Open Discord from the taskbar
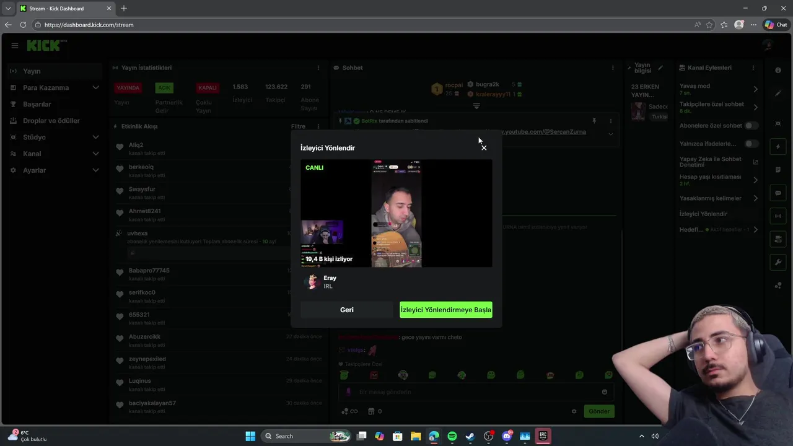Screen dimensions: 793x446 pyautogui.click(x=507, y=436)
